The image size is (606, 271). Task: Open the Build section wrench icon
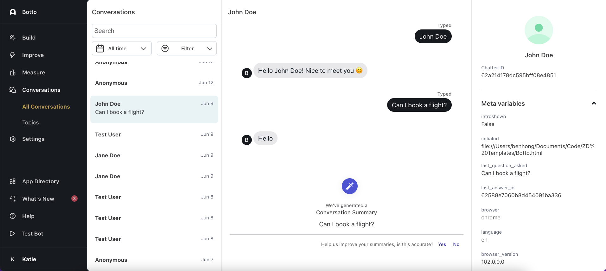13,38
